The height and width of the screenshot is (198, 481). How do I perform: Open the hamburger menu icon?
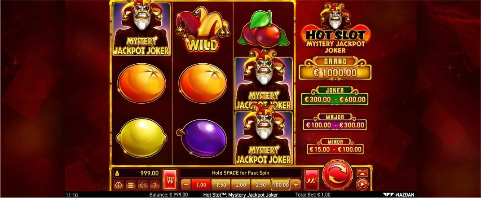coord(130,185)
